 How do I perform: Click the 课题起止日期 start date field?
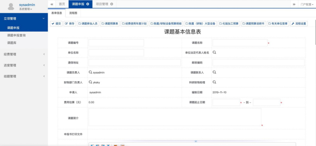(x=226, y=103)
